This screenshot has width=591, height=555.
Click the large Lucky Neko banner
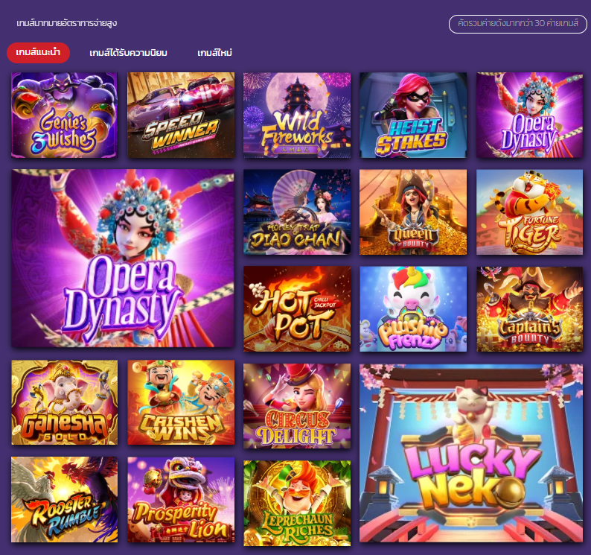[x=471, y=453]
